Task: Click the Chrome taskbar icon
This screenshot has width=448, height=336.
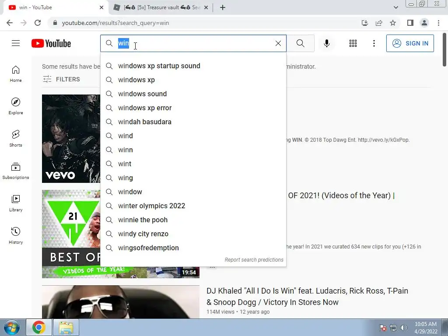Action: click(39, 327)
